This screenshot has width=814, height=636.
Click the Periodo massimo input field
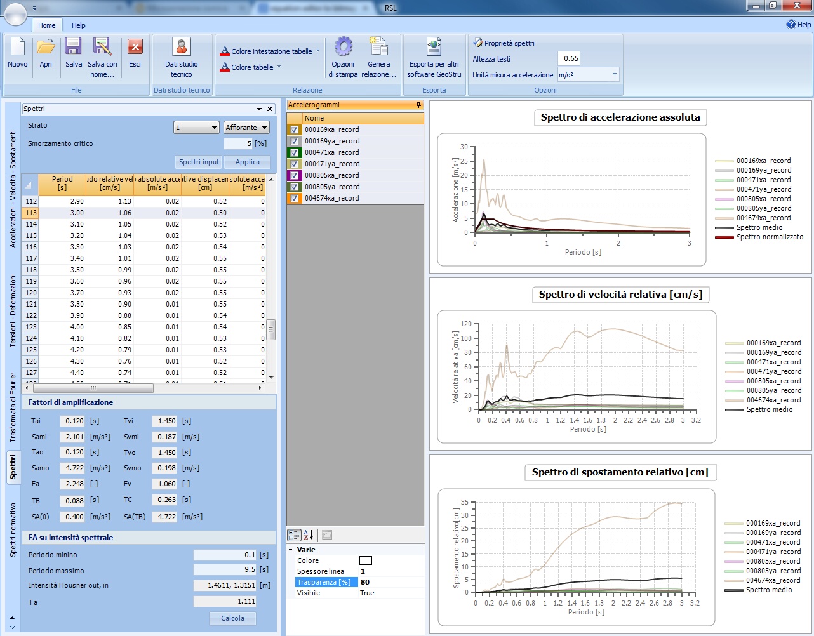pos(225,570)
